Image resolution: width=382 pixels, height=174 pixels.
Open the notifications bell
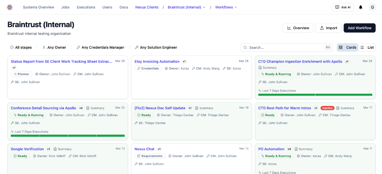pyautogui.click(x=361, y=7)
